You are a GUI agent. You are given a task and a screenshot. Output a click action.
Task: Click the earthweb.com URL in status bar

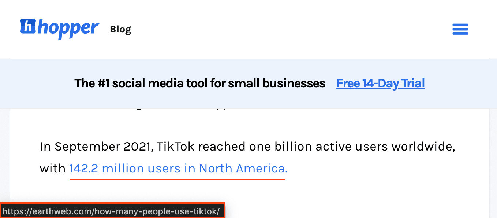point(111,211)
